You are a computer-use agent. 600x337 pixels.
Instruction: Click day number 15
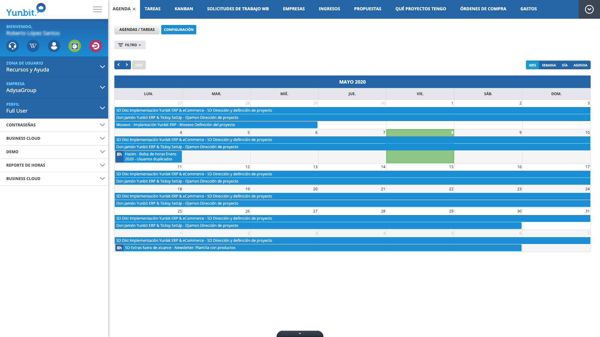tap(451, 167)
